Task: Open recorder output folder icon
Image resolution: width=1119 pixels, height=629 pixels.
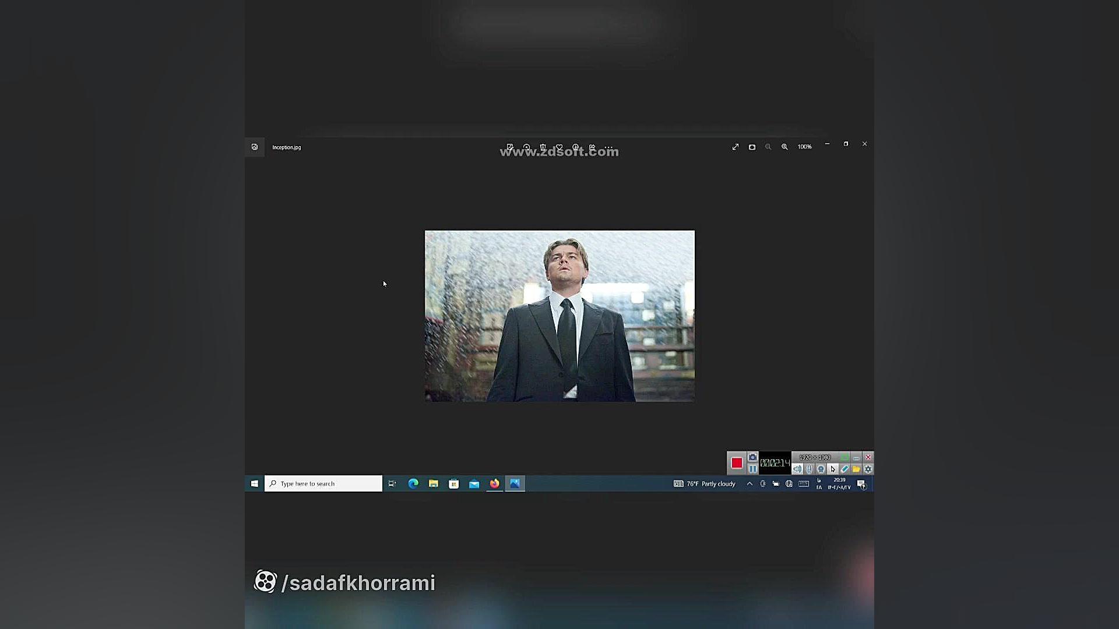Action: pos(856,469)
